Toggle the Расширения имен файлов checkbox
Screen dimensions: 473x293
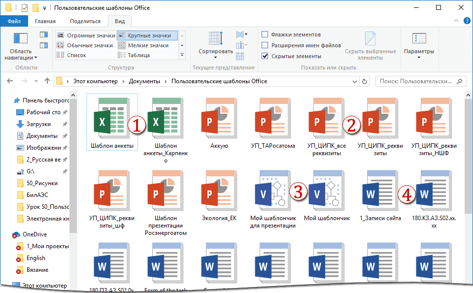click(265, 45)
